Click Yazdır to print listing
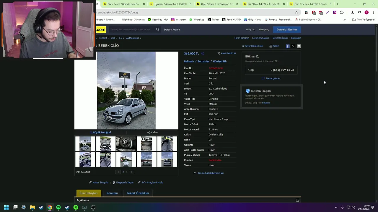 click(274, 46)
